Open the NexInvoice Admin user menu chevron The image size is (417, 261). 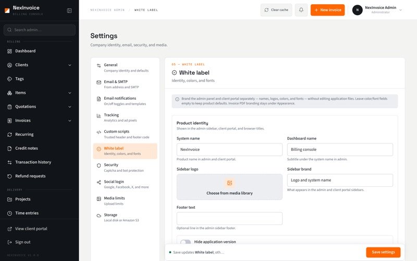click(400, 10)
